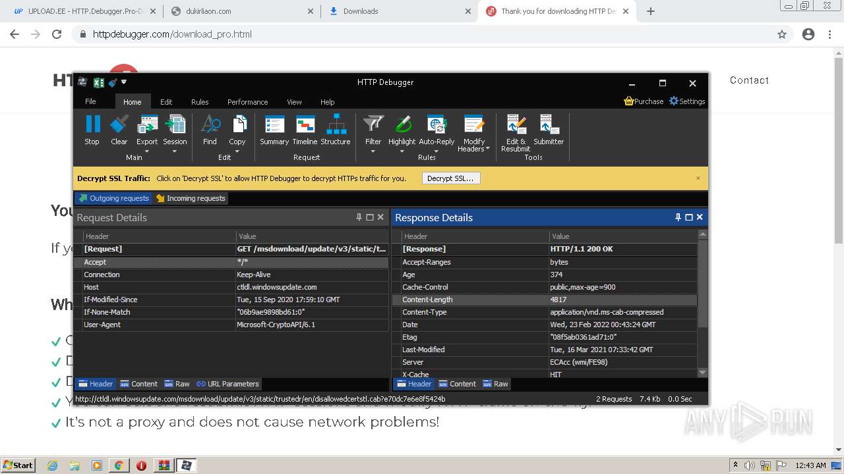This screenshot has width=844, height=474.
Task: Expand the Export dropdown
Action: [147, 151]
